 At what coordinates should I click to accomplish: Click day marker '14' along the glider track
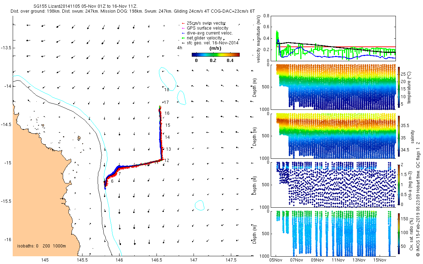168,137
